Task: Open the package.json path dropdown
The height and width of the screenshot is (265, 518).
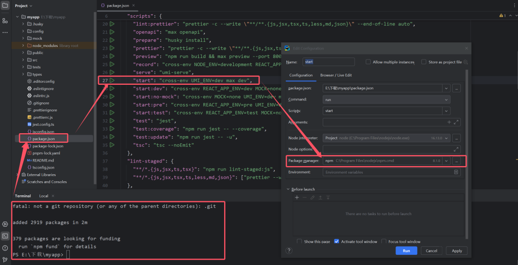Action: (x=446, y=88)
